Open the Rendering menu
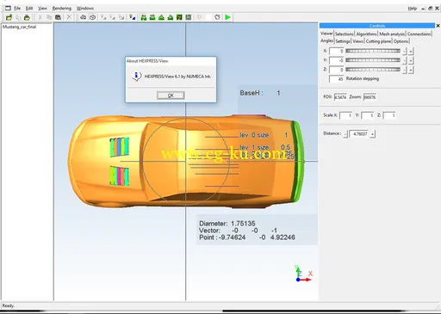This screenshot has height=314, width=441. (62, 9)
